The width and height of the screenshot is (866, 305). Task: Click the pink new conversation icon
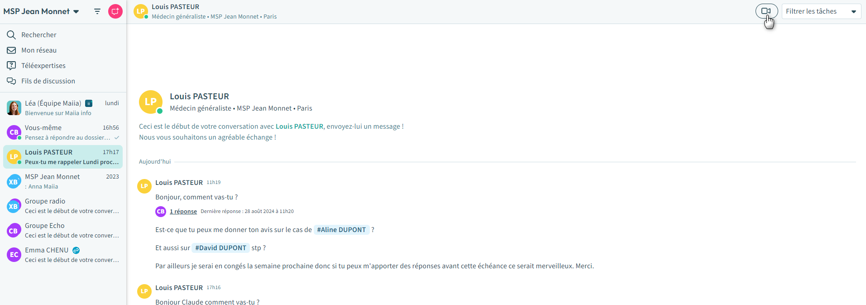pyautogui.click(x=115, y=11)
